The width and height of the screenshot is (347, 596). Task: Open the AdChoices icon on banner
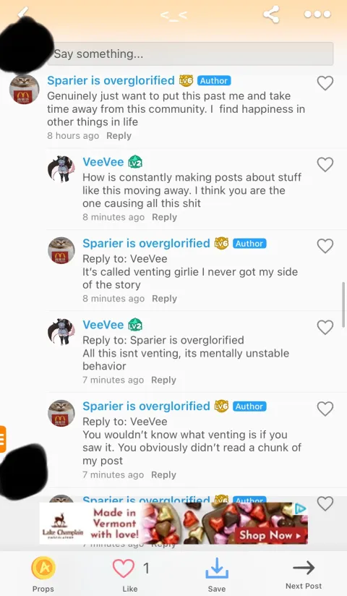[x=300, y=508]
